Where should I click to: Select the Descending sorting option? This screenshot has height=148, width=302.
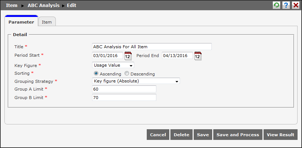click(126, 73)
